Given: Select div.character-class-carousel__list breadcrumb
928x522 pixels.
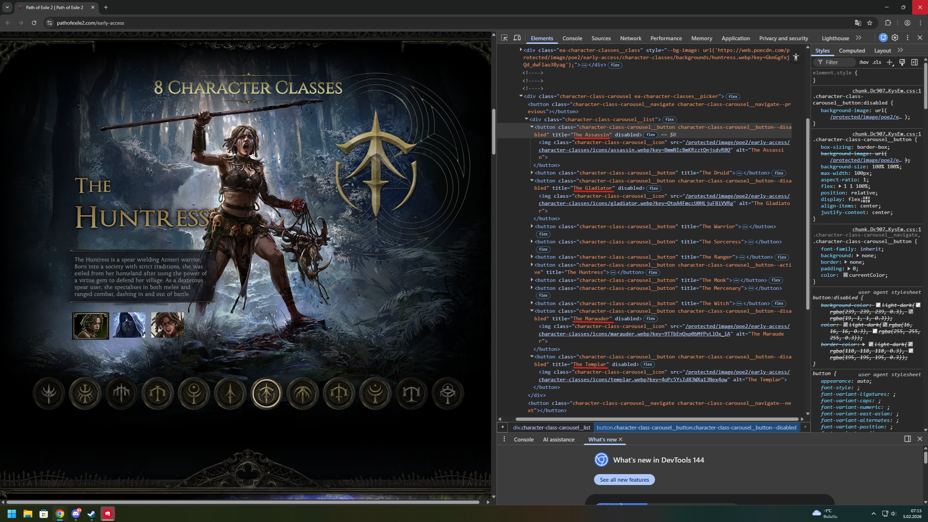Looking at the screenshot, I should (x=552, y=428).
